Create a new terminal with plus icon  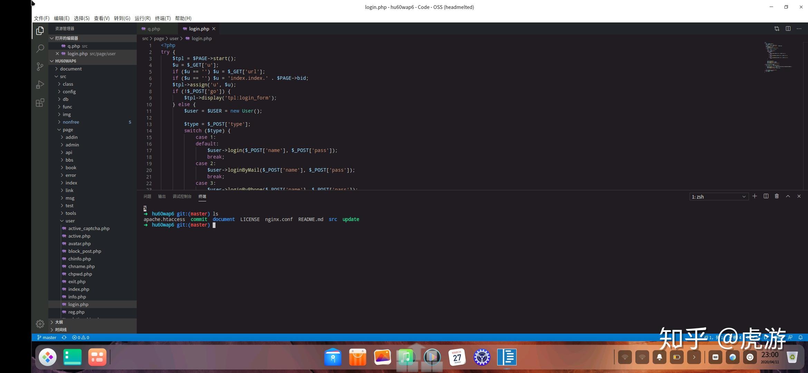754,196
